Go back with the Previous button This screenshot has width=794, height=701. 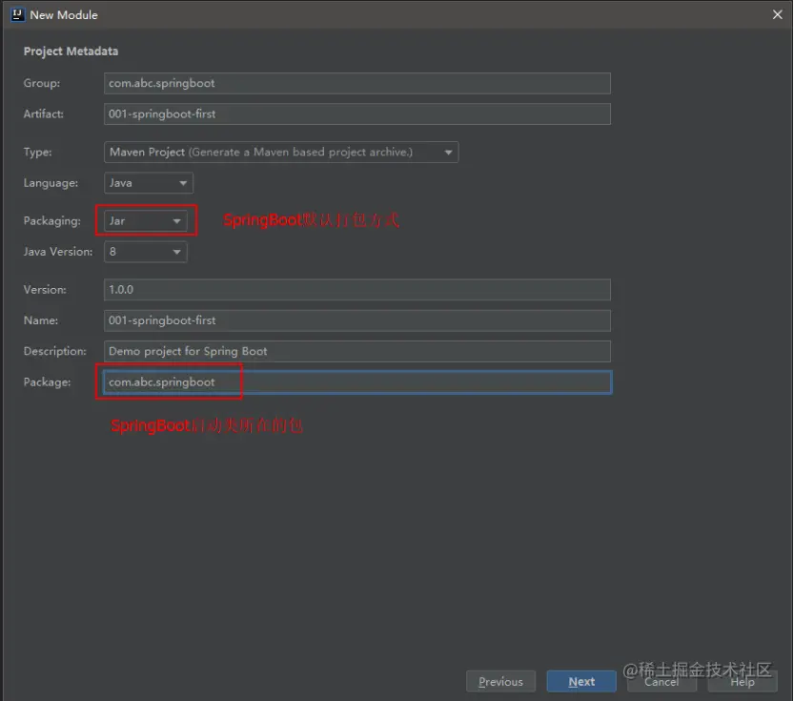pyautogui.click(x=500, y=682)
